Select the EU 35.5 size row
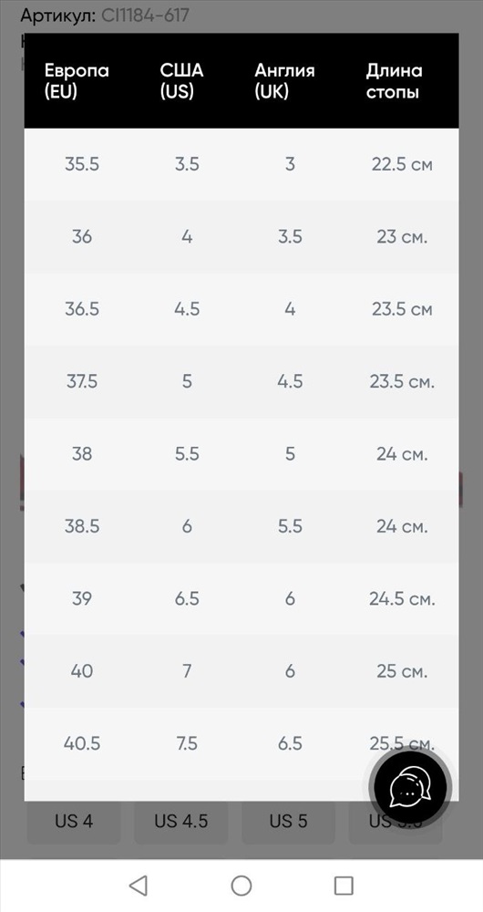The height and width of the screenshot is (912, 483). (241, 164)
